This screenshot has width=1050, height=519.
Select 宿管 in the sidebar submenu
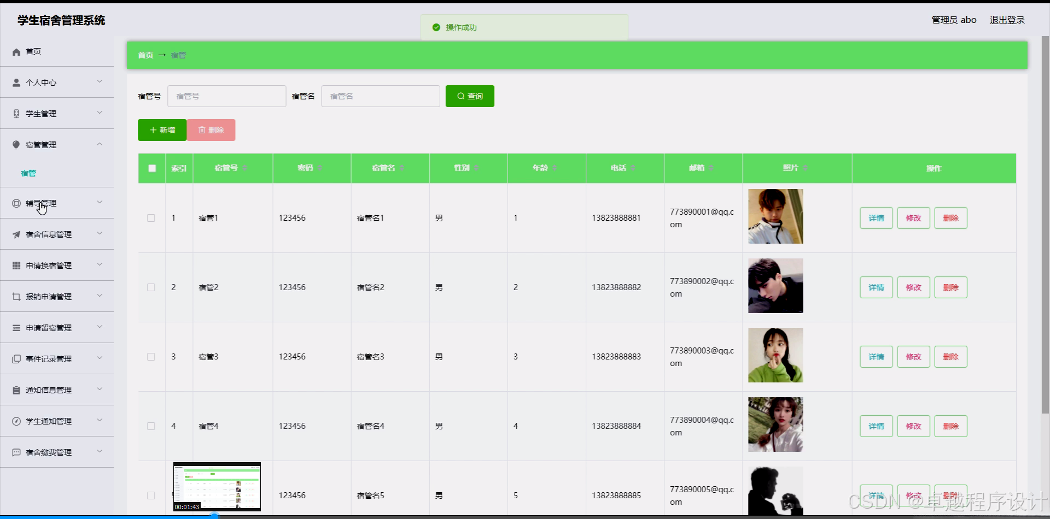tap(28, 173)
